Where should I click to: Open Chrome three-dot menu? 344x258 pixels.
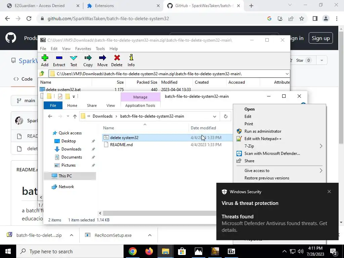(x=337, y=18)
